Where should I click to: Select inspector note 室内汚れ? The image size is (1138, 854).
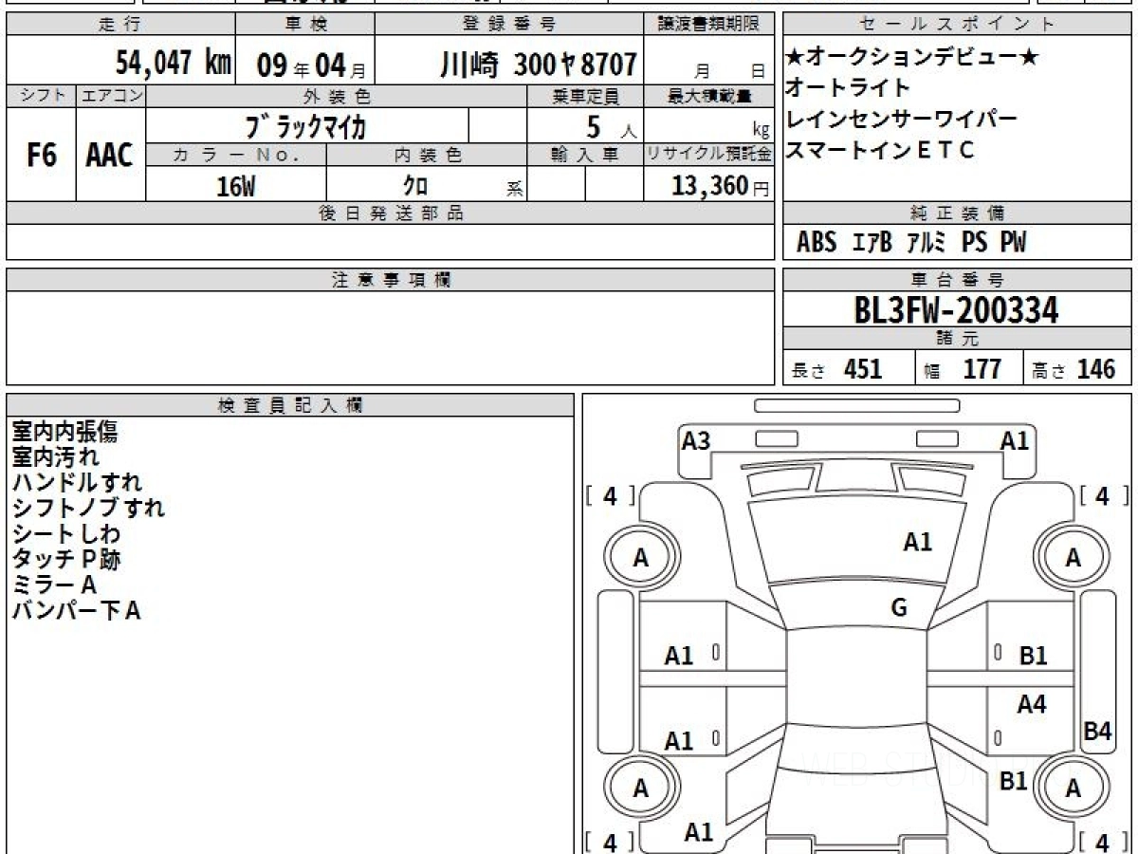[x=55, y=457]
